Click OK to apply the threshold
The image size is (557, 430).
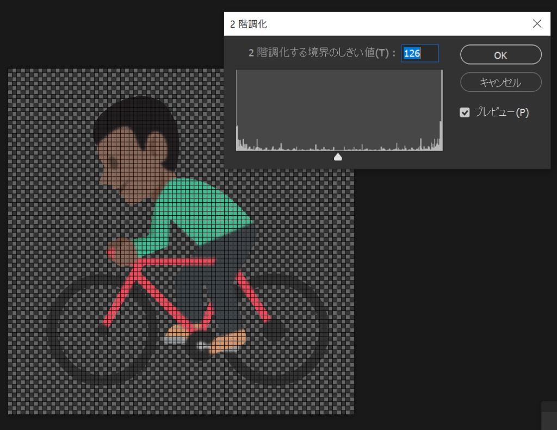click(500, 55)
